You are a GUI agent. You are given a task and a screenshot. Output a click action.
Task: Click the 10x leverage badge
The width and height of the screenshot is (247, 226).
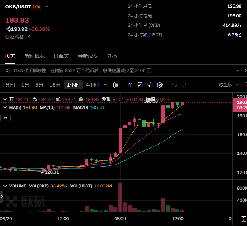pyautogui.click(x=36, y=7)
